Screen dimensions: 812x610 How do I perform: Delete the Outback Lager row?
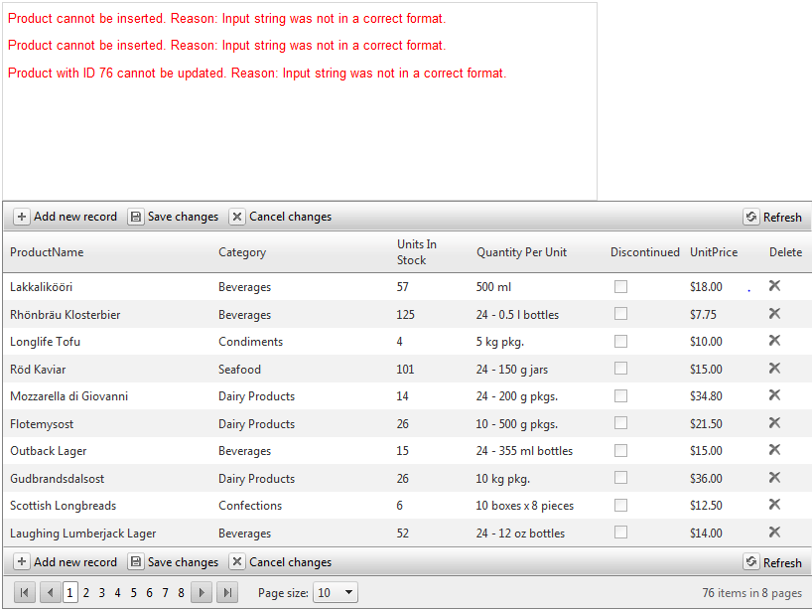pos(774,449)
